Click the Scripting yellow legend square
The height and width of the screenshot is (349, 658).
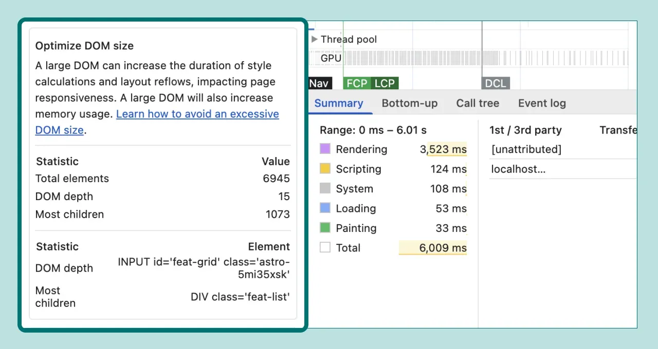tap(325, 169)
